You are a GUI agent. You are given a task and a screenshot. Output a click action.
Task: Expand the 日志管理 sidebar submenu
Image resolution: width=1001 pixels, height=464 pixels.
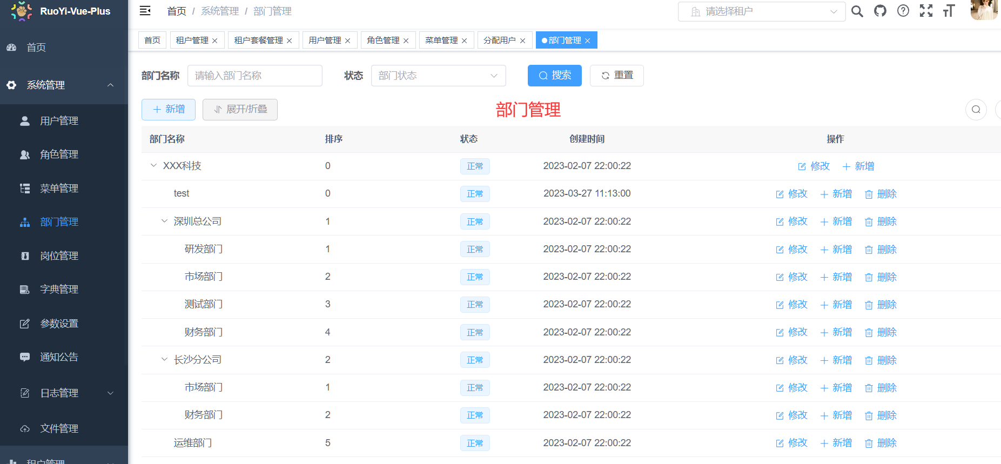[x=64, y=393]
